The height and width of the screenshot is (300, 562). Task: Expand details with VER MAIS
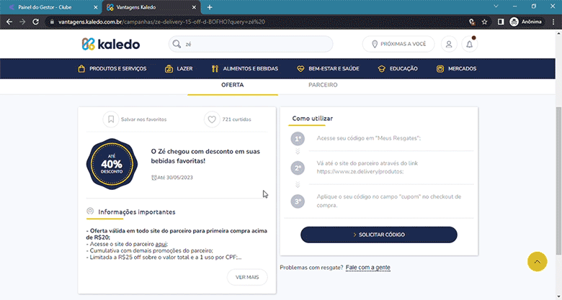point(247,278)
